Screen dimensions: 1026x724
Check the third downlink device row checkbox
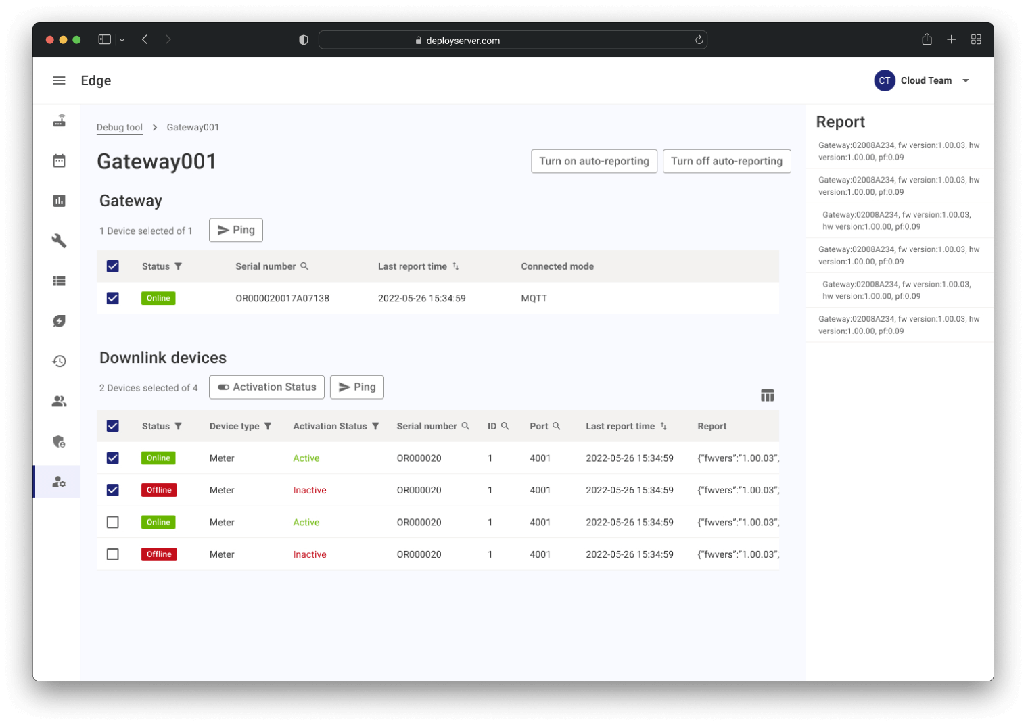point(113,523)
